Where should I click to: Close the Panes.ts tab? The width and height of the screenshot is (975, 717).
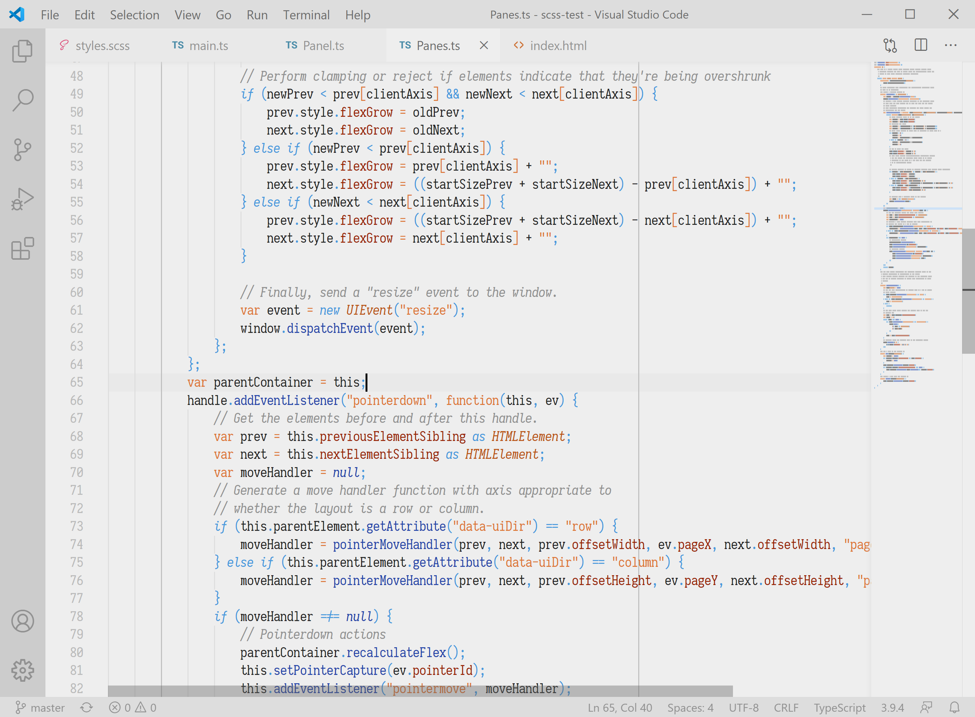(484, 45)
